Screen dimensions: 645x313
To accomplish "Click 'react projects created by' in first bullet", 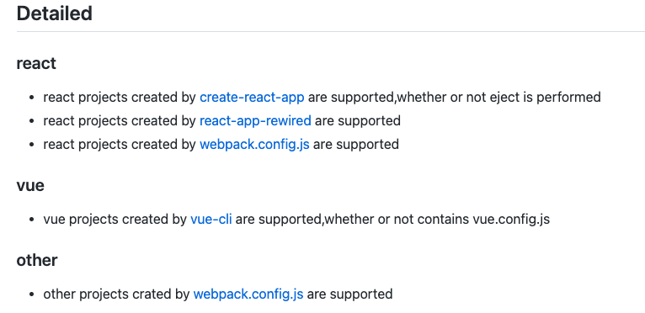I will coord(120,98).
